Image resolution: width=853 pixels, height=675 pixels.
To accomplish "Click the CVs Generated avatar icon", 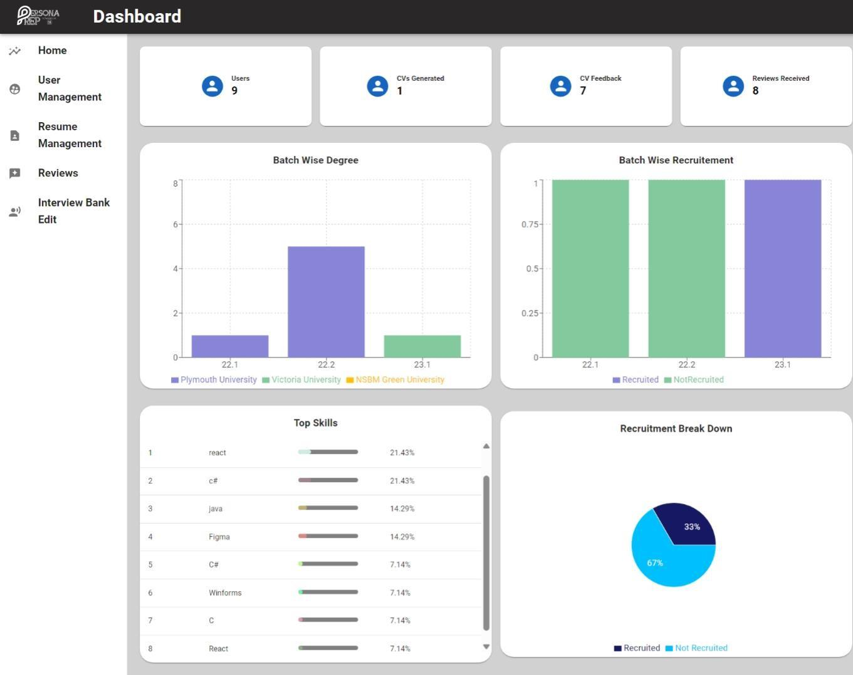I will coord(377,86).
